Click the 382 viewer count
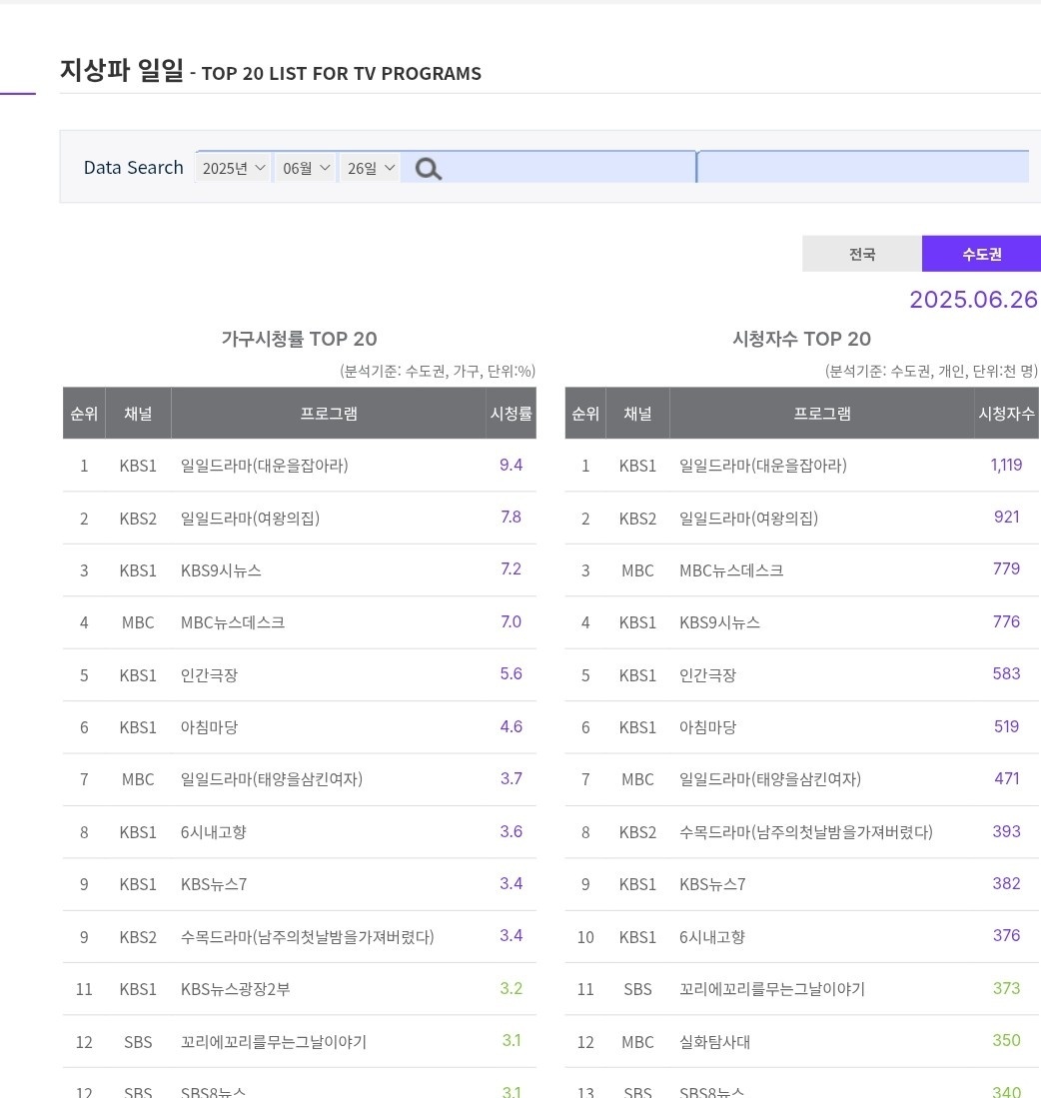1041x1098 pixels. [x=1007, y=883]
